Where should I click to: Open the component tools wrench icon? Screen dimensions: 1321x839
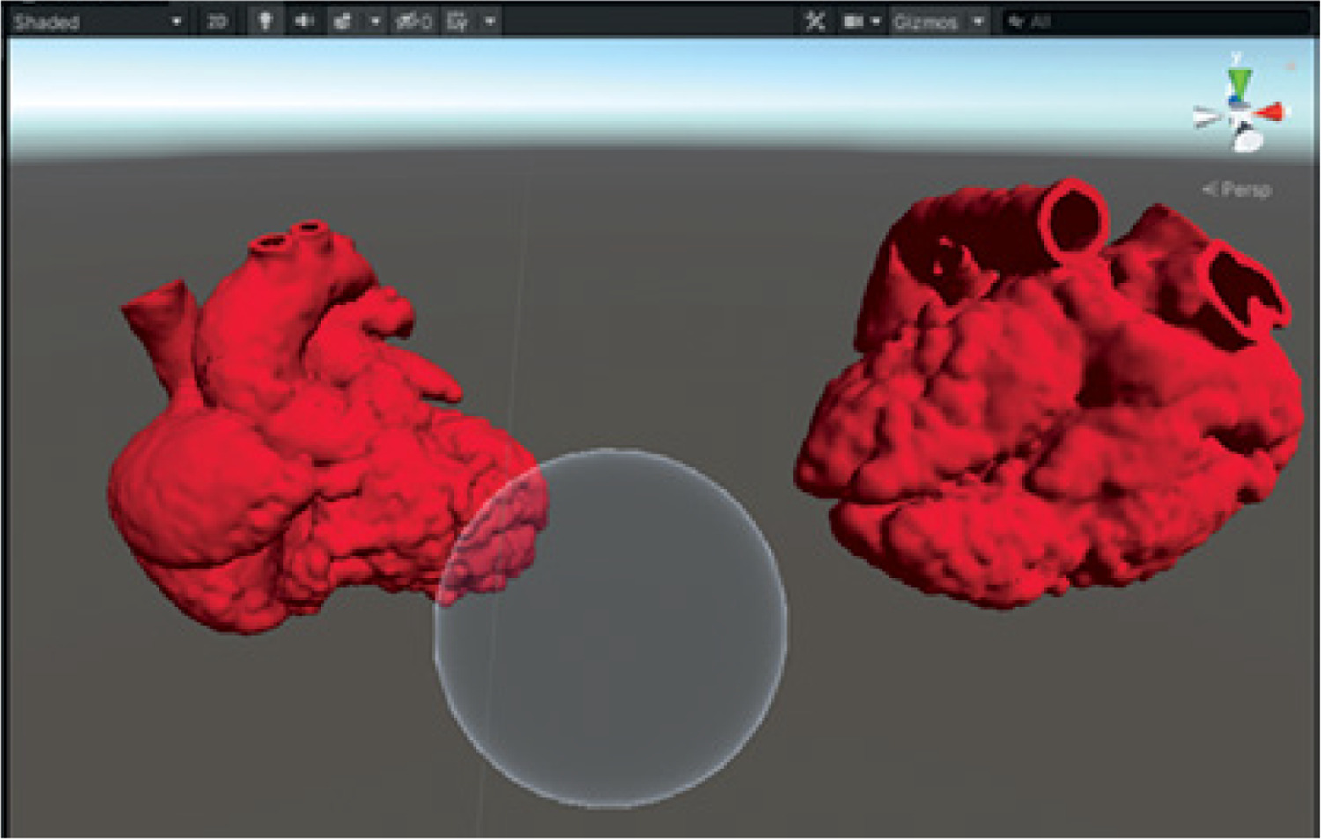coord(815,21)
